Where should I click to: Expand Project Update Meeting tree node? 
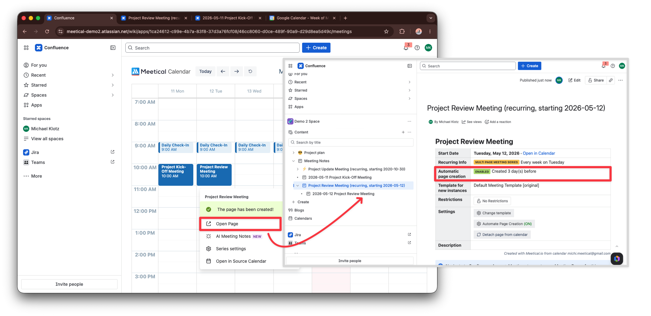(x=297, y=169)
